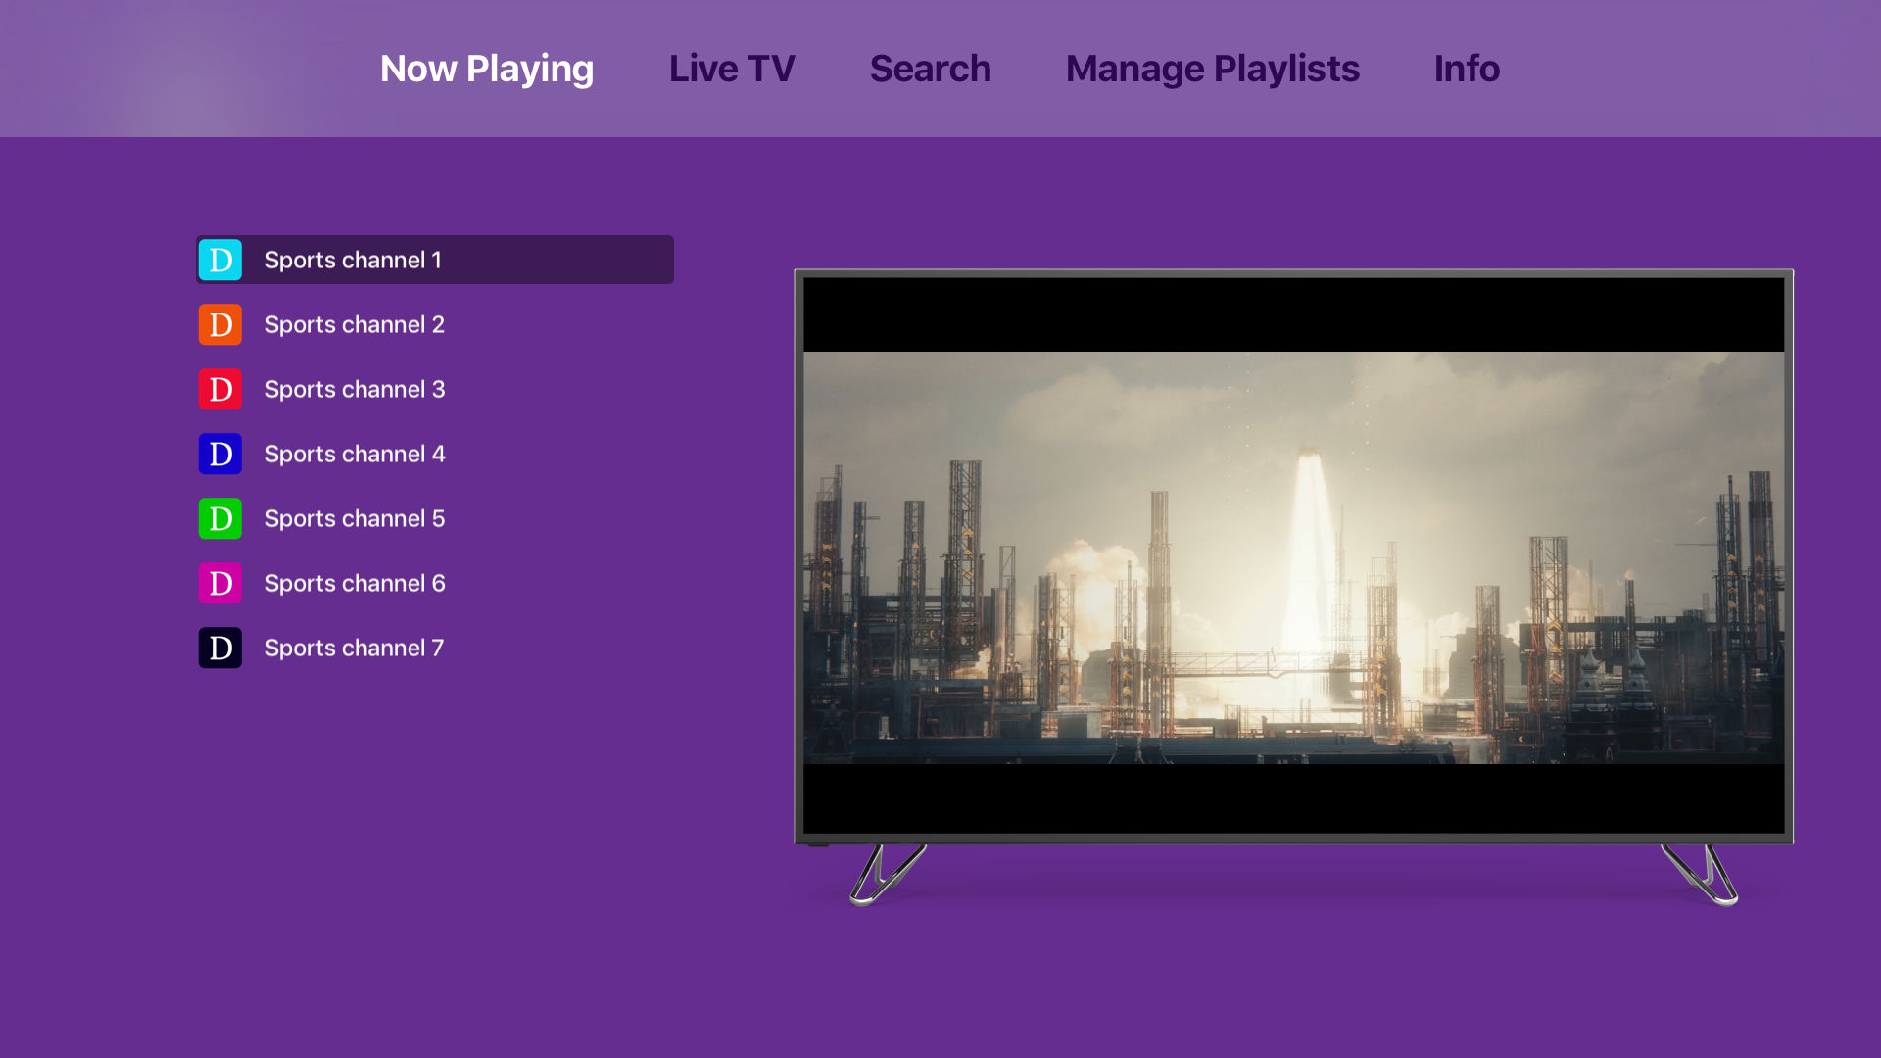Click the green D icon for Sports channel 5
Image resolution: width=1881 pixels, height=1058 pixels.
tap(220, 518)
